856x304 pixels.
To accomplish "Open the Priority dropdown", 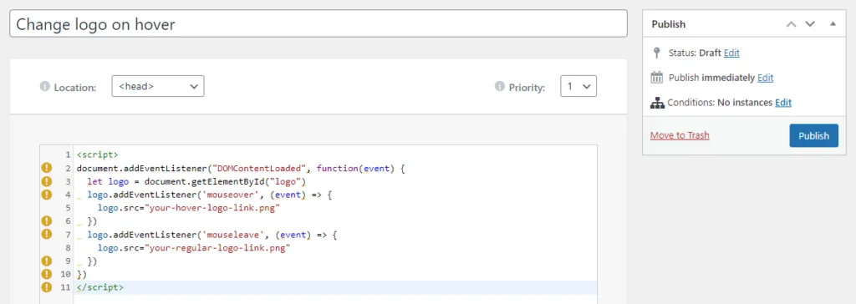I will tap(578, 86).
